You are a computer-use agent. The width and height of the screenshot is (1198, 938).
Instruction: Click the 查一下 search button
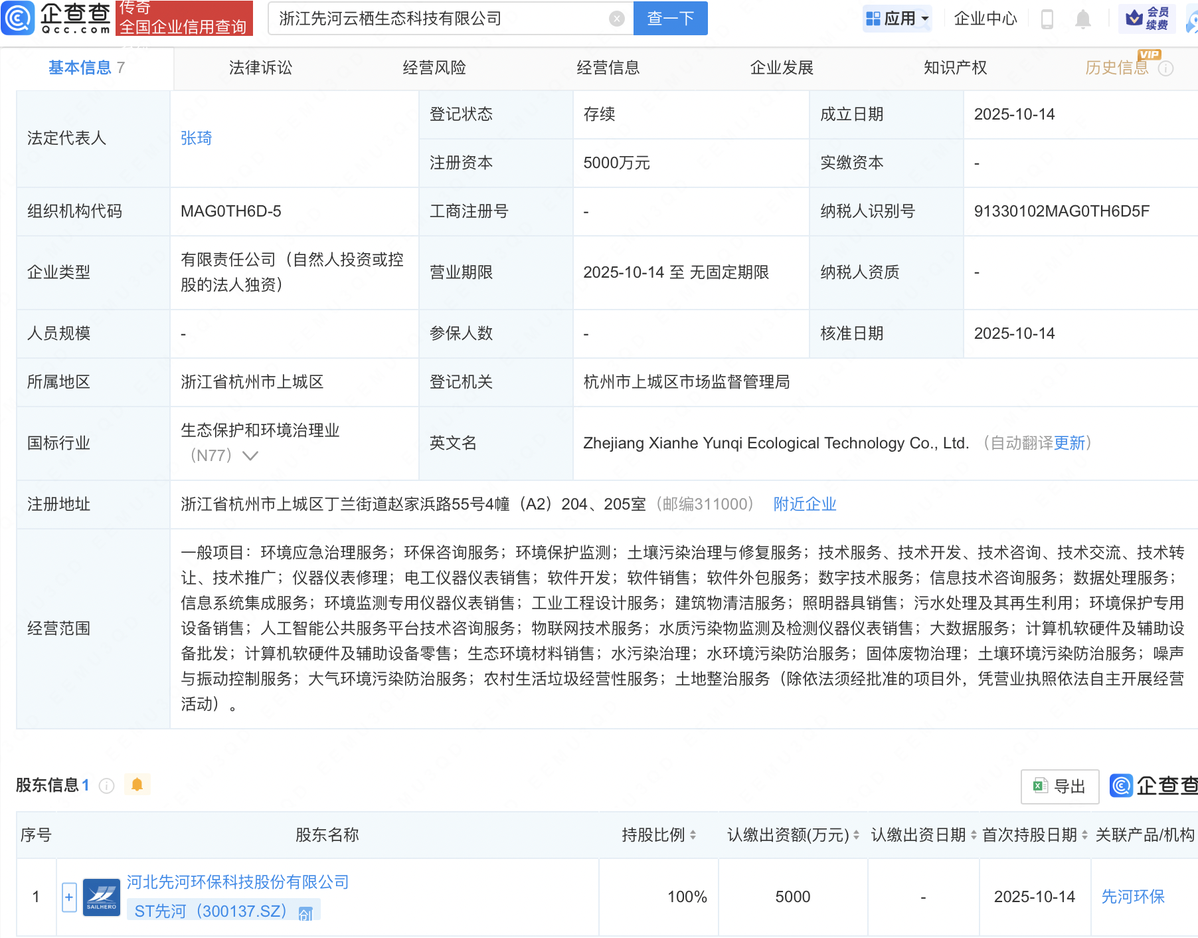[670, 19]
